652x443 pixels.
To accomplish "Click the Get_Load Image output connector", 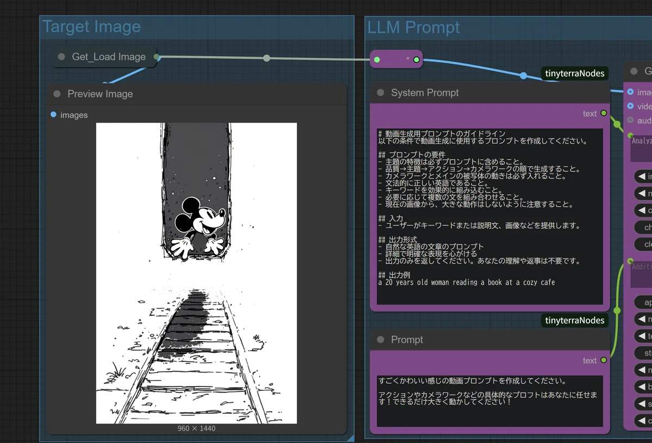I will [x=156, y=56].
